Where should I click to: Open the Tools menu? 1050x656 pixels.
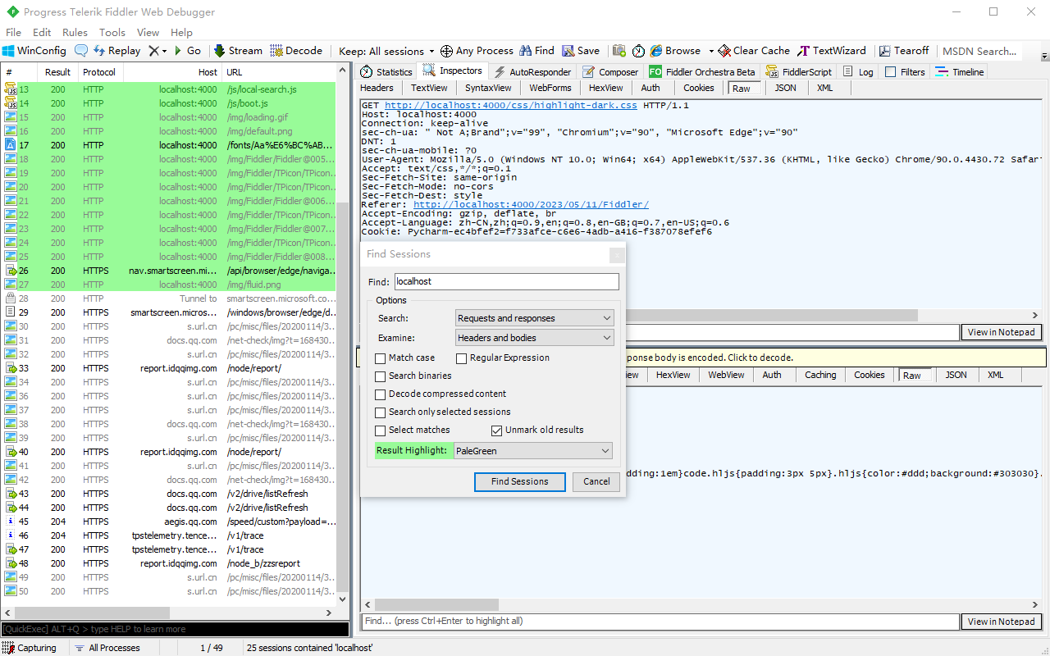coord(112,33)
